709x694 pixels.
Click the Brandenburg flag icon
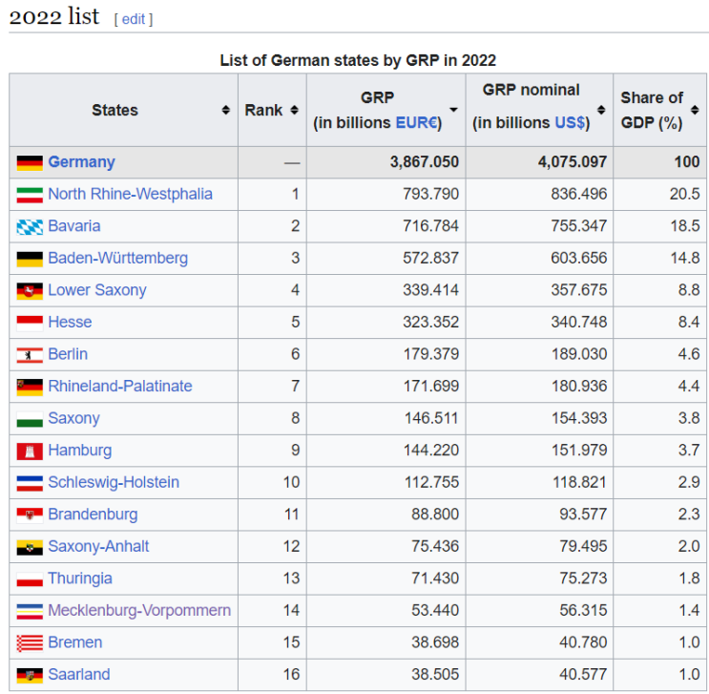click(x=30, y=515)
